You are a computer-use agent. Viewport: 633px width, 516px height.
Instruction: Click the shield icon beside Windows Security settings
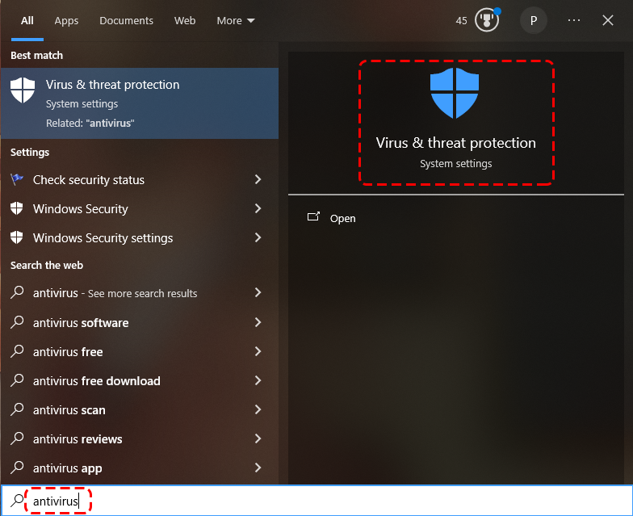(16, 237)
